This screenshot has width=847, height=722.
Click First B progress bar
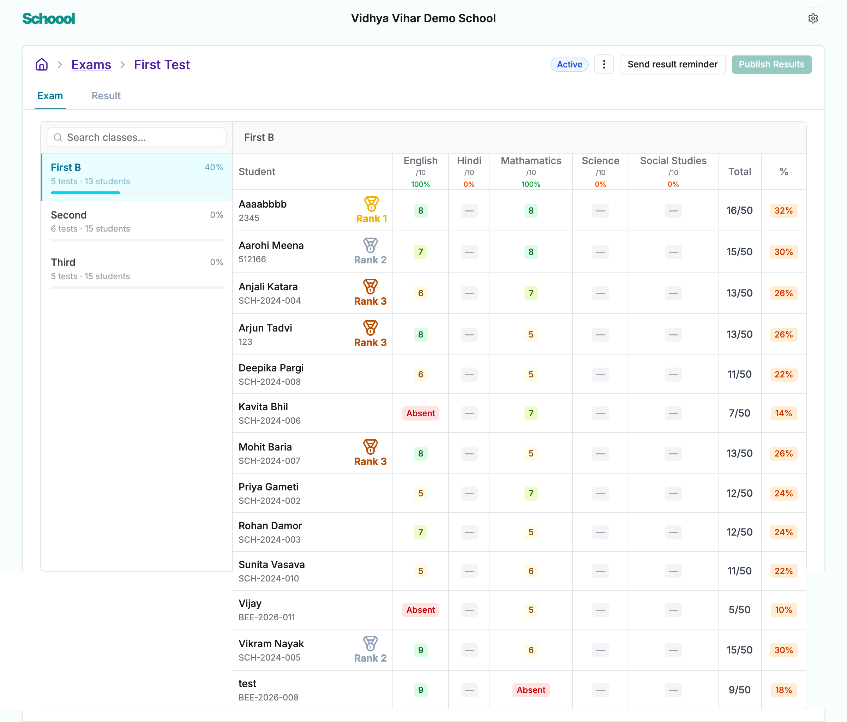pos(137,192)
